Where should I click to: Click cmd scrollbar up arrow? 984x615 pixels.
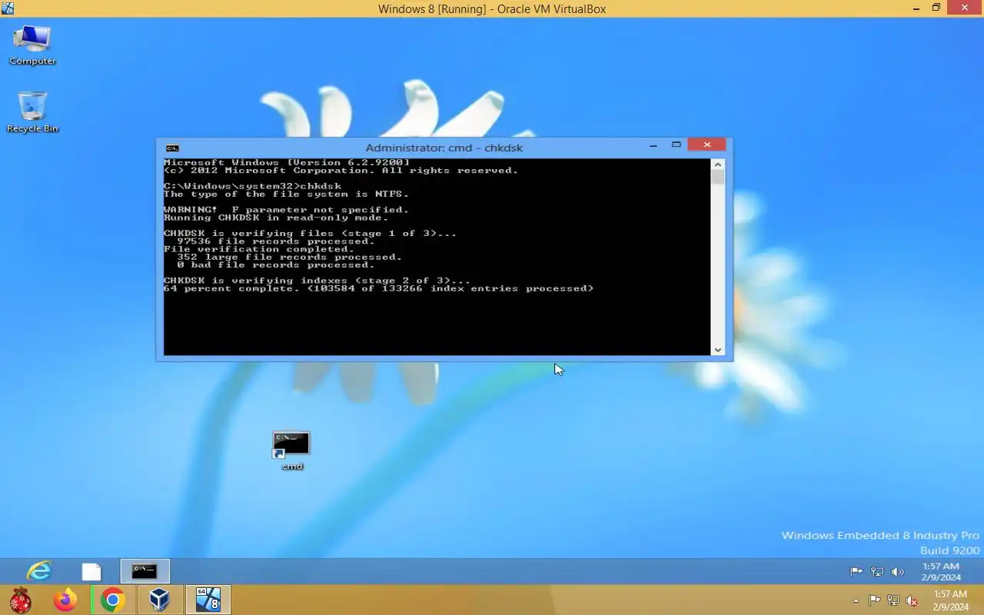point(718,164)
